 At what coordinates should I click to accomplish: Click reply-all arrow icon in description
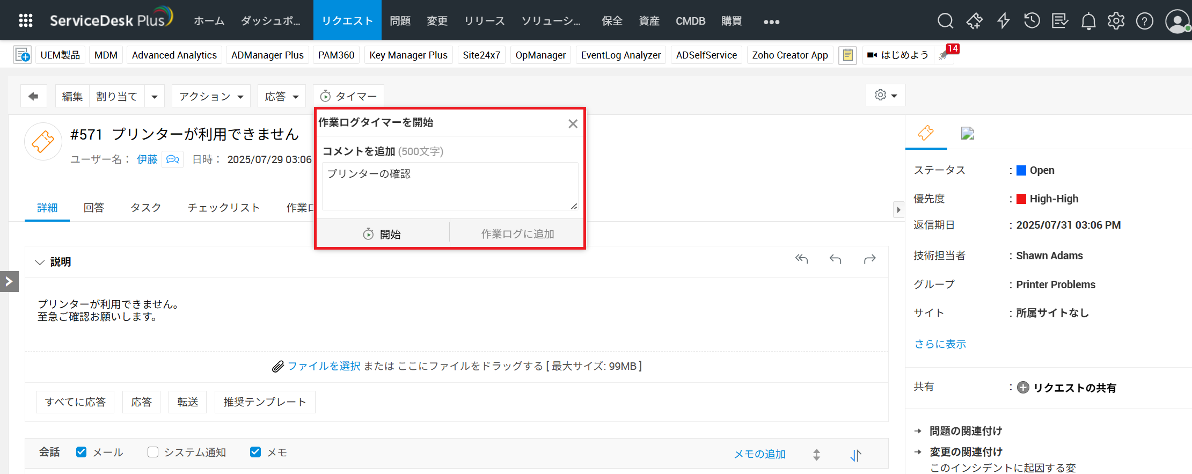tap(801, 259)
